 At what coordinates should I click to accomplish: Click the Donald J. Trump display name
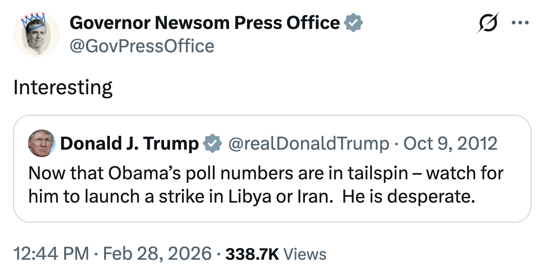click(x=129, y=144)
